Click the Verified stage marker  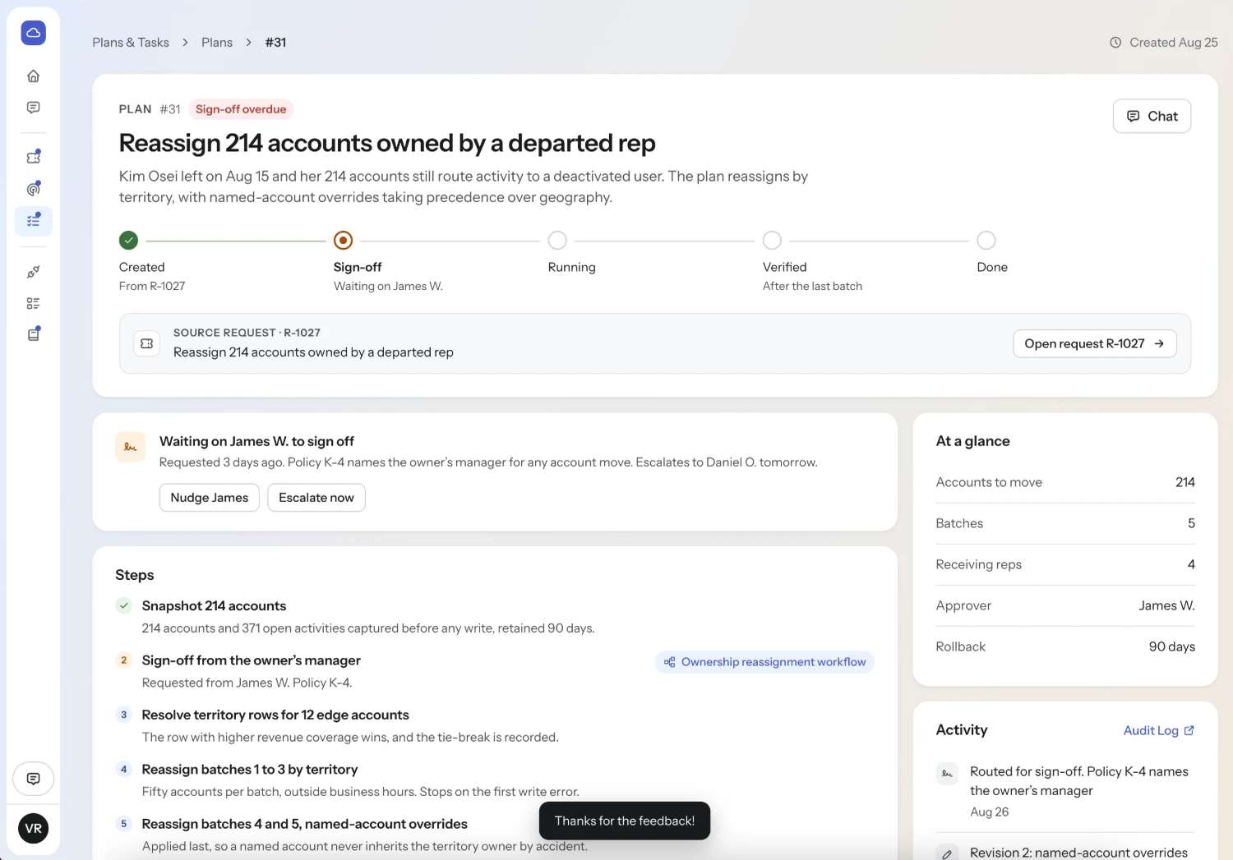tap(772, 240)
